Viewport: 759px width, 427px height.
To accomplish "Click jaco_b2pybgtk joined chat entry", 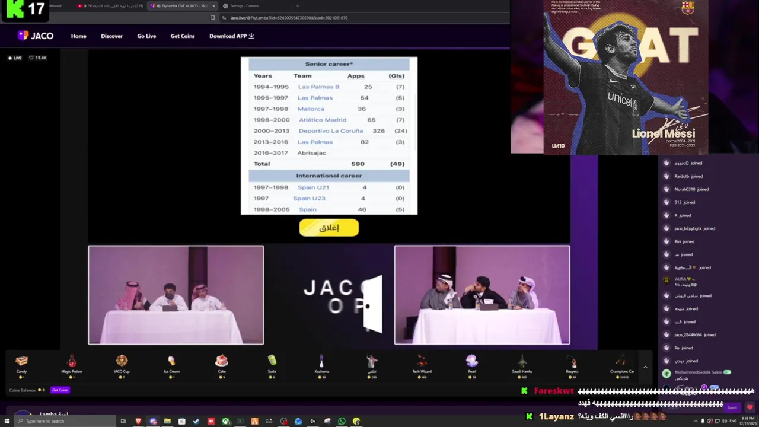I will (694, 228).
